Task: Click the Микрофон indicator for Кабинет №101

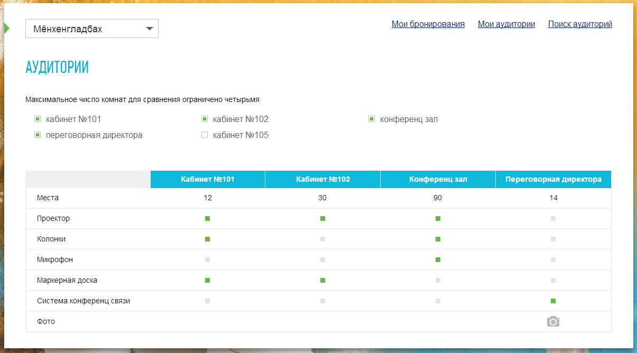Action: [x=208, y=259]
